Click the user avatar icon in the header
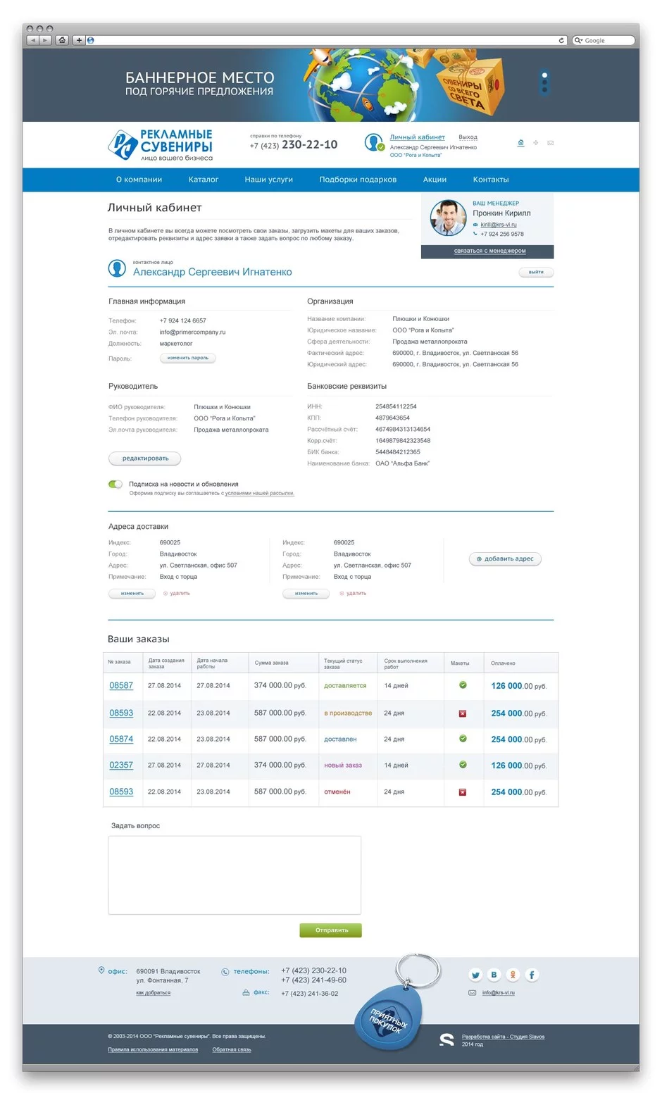662x1093 pixels. [374, 142]
